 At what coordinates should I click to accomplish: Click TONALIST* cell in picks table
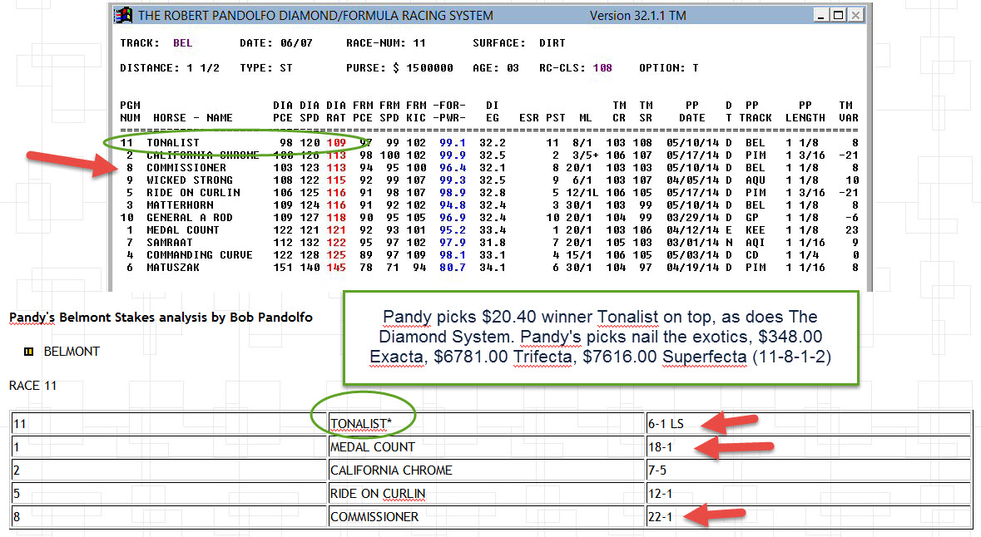click(x=486, y=424)
